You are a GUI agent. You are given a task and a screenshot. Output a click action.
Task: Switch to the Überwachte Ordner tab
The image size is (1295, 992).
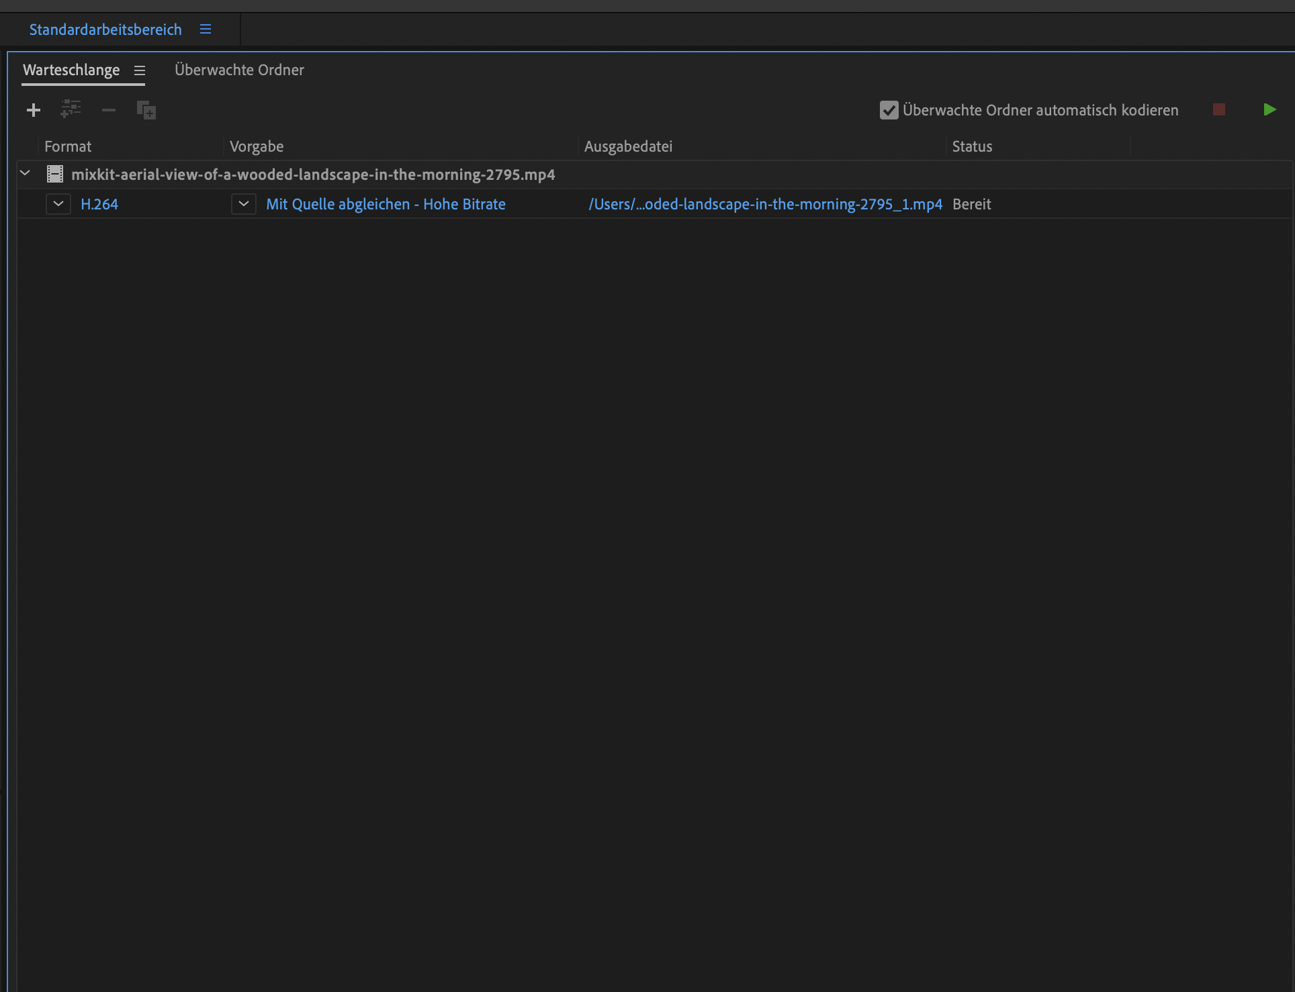239,70
